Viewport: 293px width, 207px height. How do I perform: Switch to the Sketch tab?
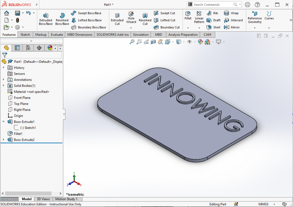(25, 34)
